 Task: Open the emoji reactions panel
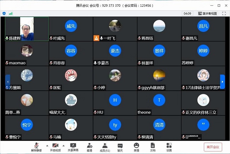136,147
